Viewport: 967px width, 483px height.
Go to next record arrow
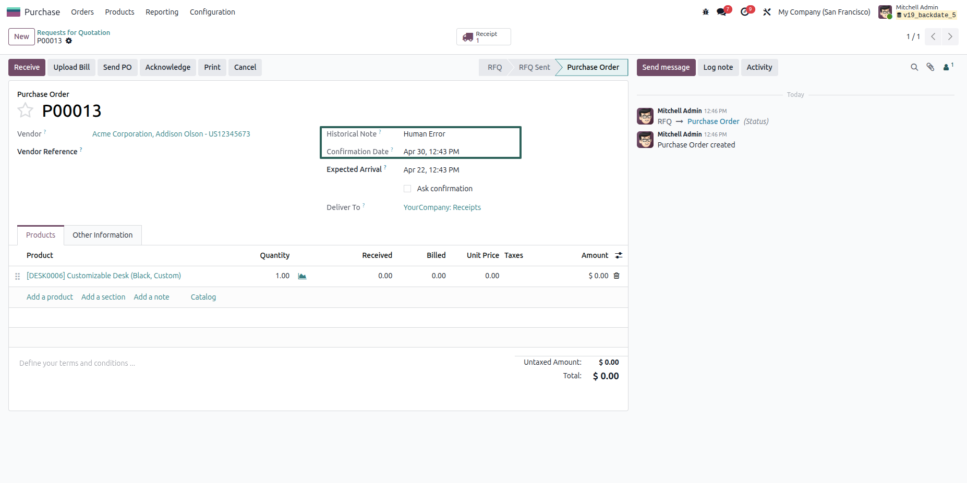click(950, 36)
